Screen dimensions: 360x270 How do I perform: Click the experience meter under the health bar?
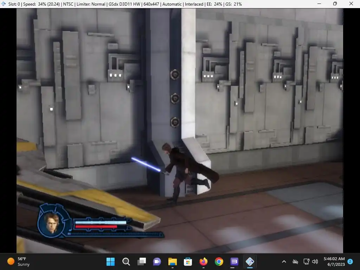[115, 234]
